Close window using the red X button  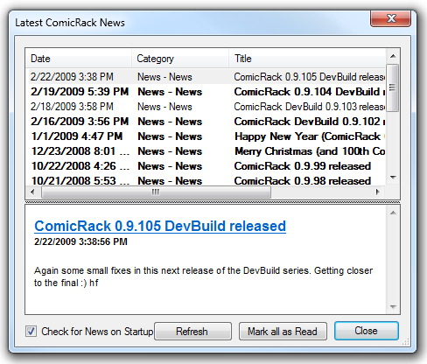point(391,18)
